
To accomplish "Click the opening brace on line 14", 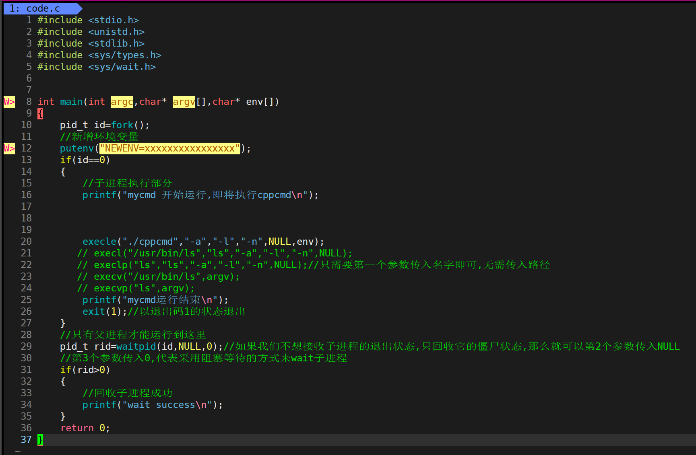I will (63, 172).
